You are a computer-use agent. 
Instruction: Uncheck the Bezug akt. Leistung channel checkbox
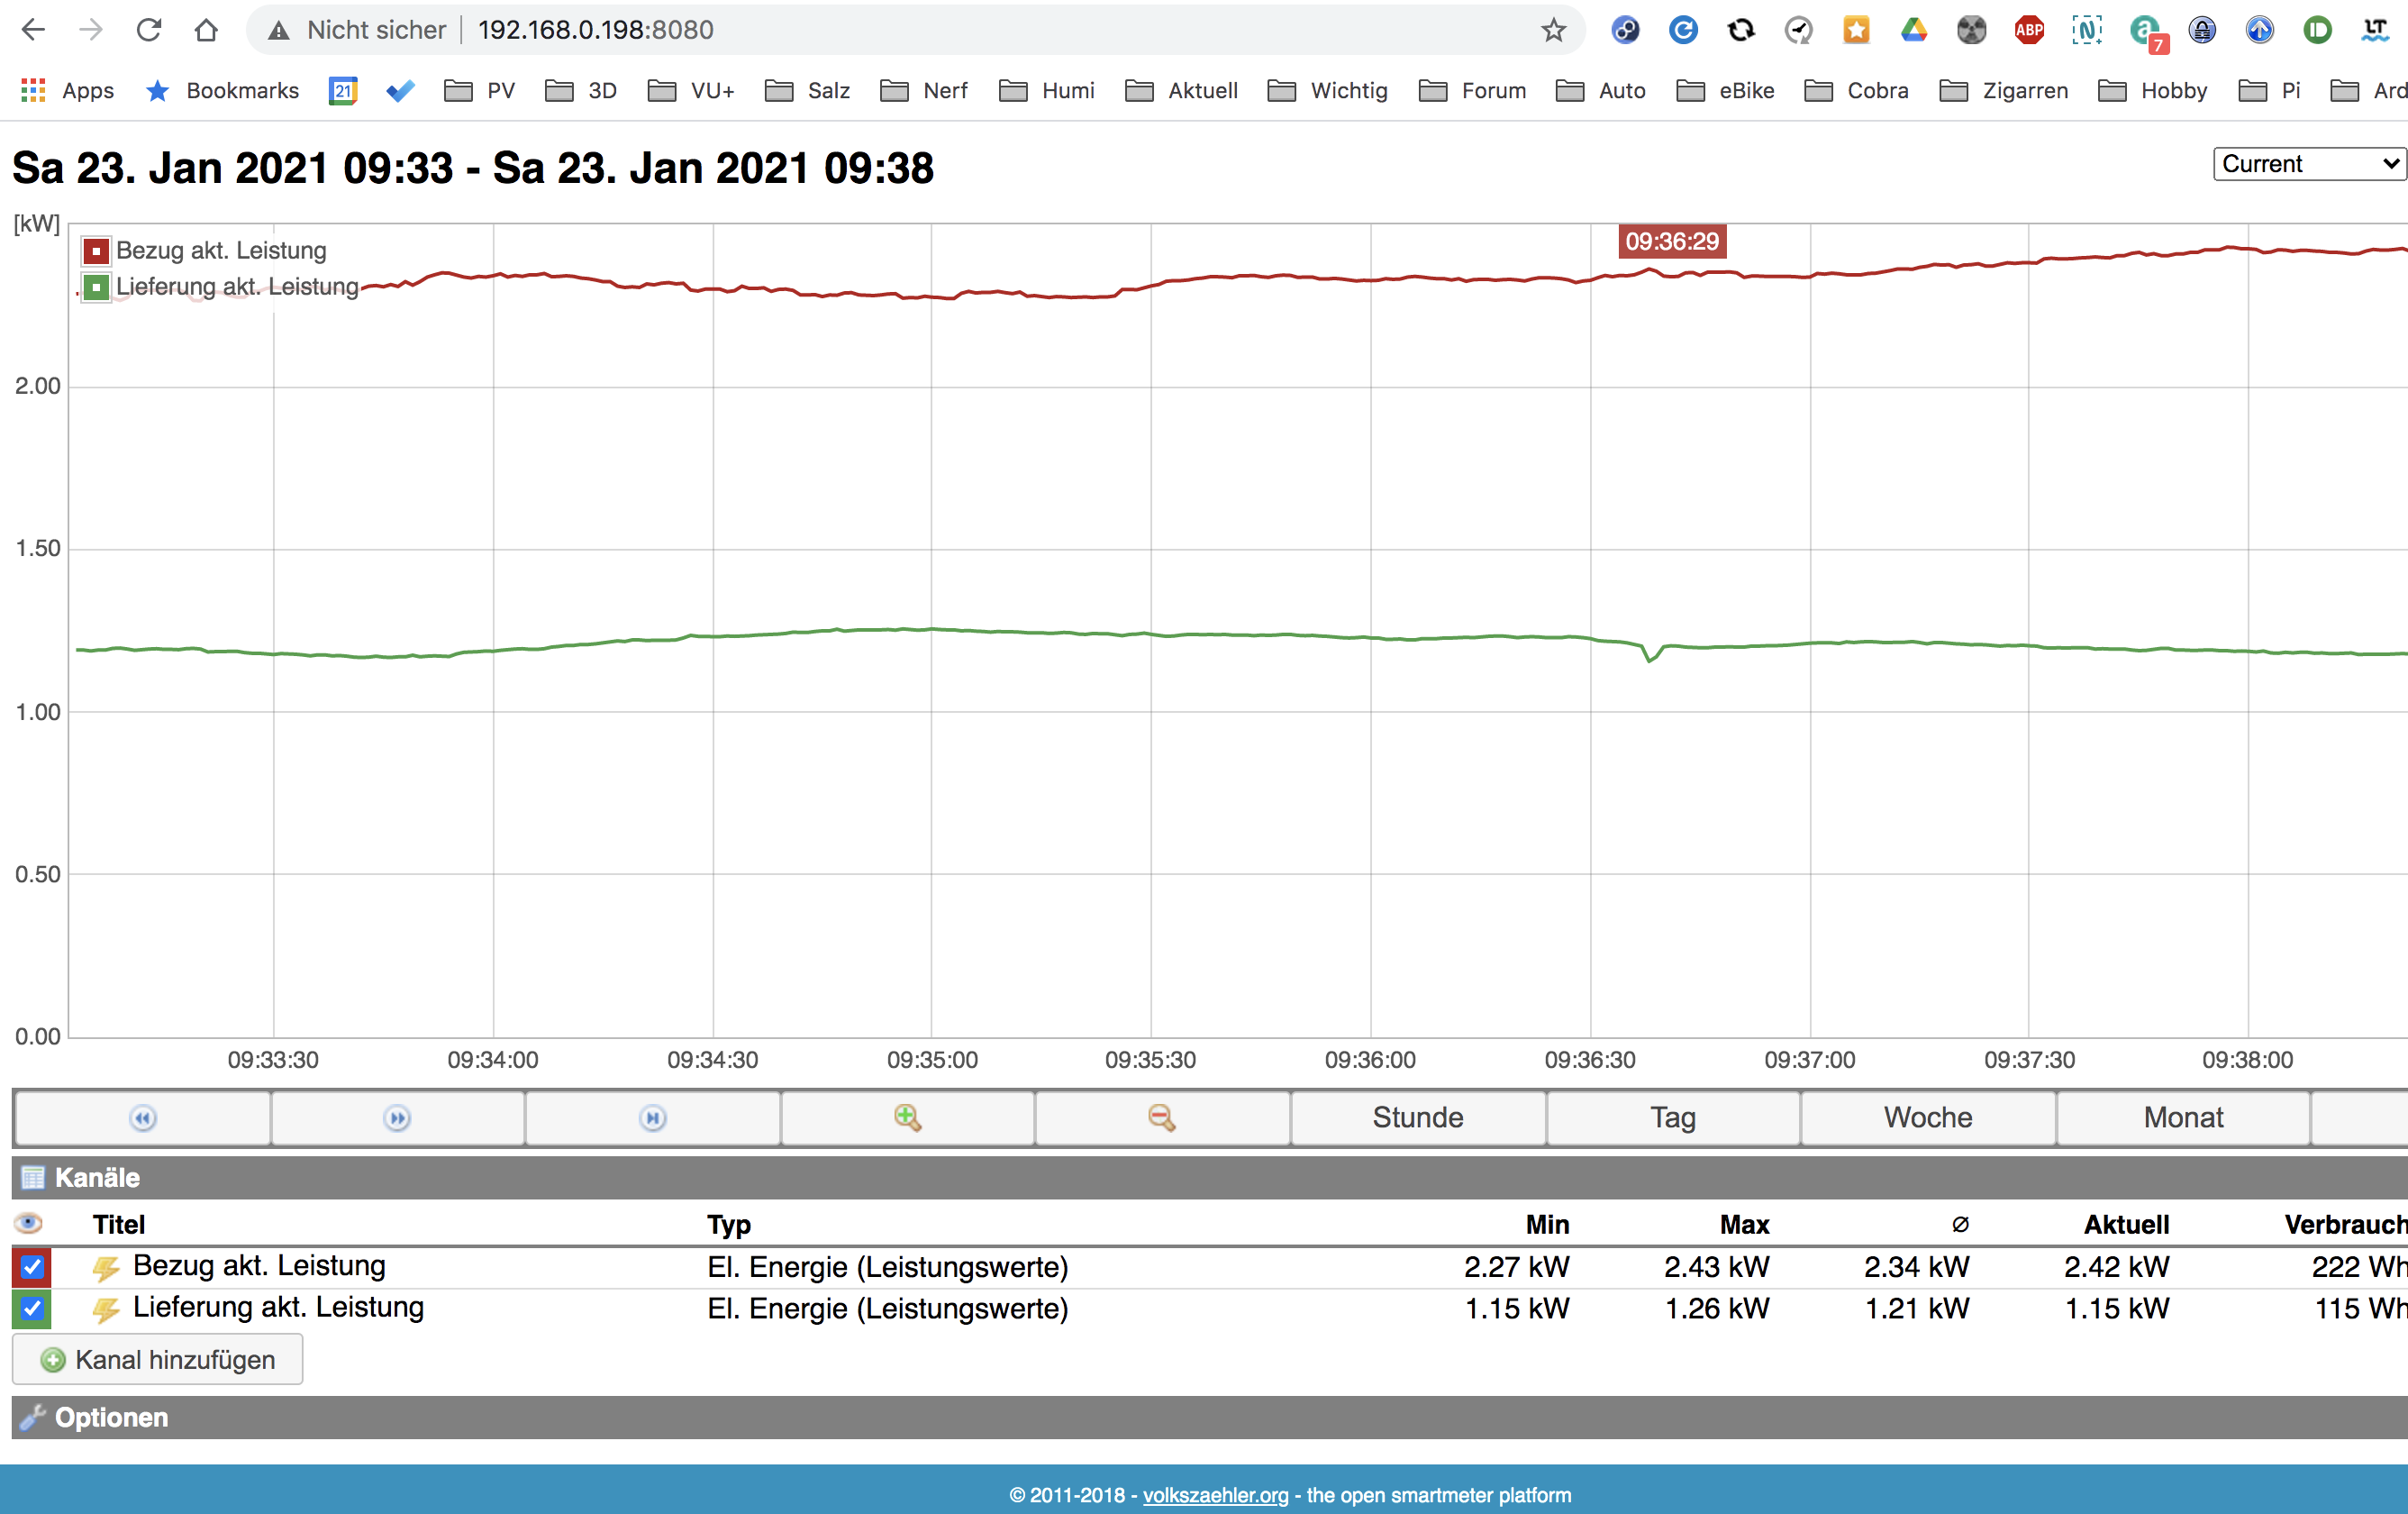click(32, 1267)
